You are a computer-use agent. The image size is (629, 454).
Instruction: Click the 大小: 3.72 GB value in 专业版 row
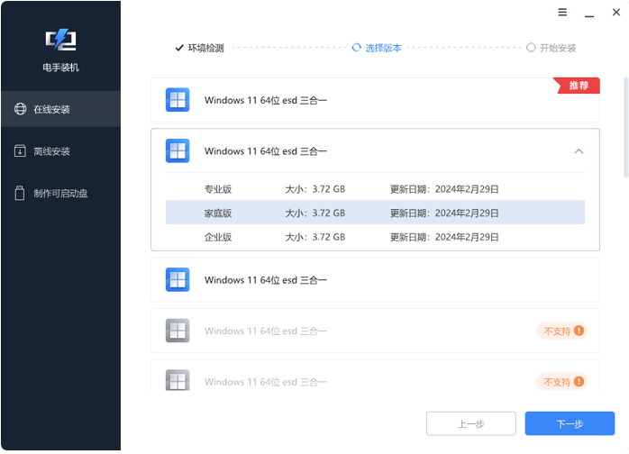[314, 189]
